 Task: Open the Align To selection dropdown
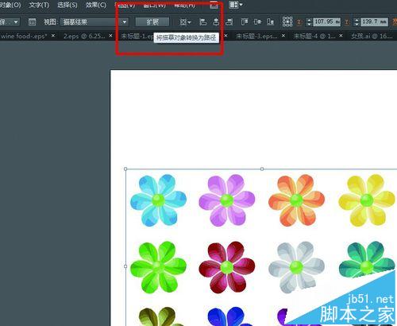tap(185, 21)
